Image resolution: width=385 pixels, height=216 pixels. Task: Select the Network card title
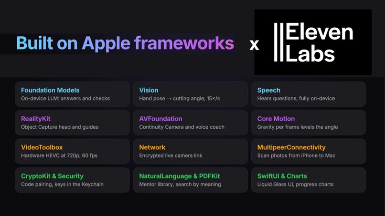click(x=152, y=147)
